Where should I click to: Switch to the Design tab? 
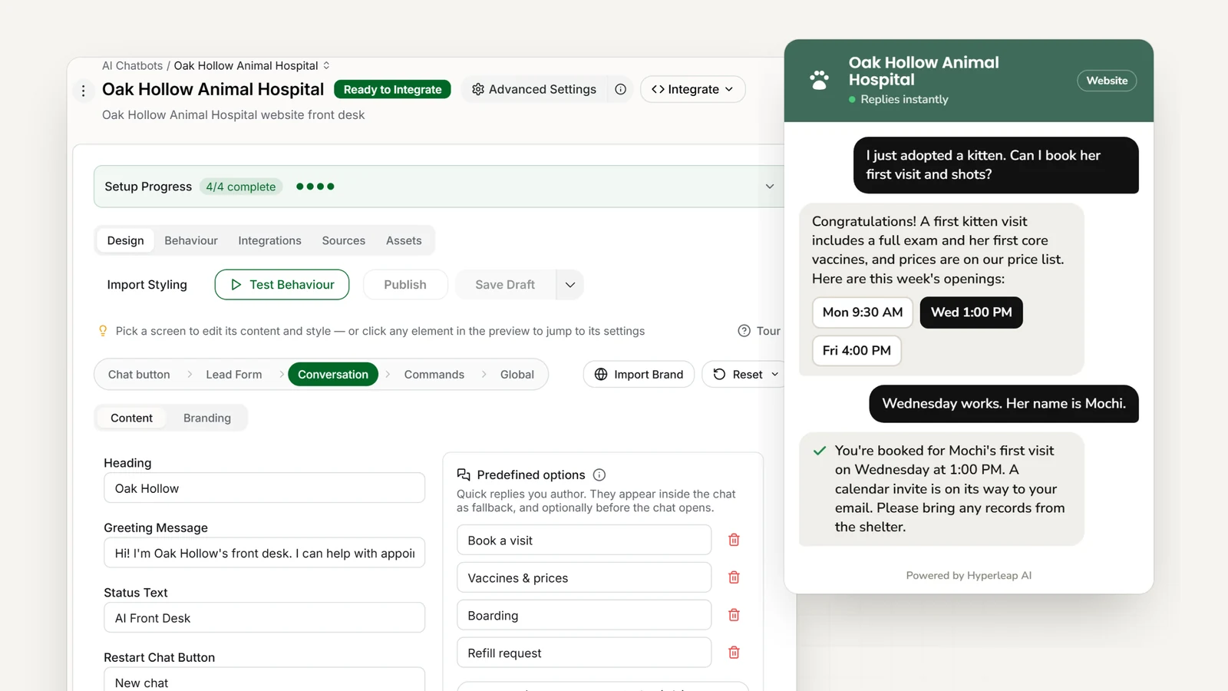(x=126, y=240)
